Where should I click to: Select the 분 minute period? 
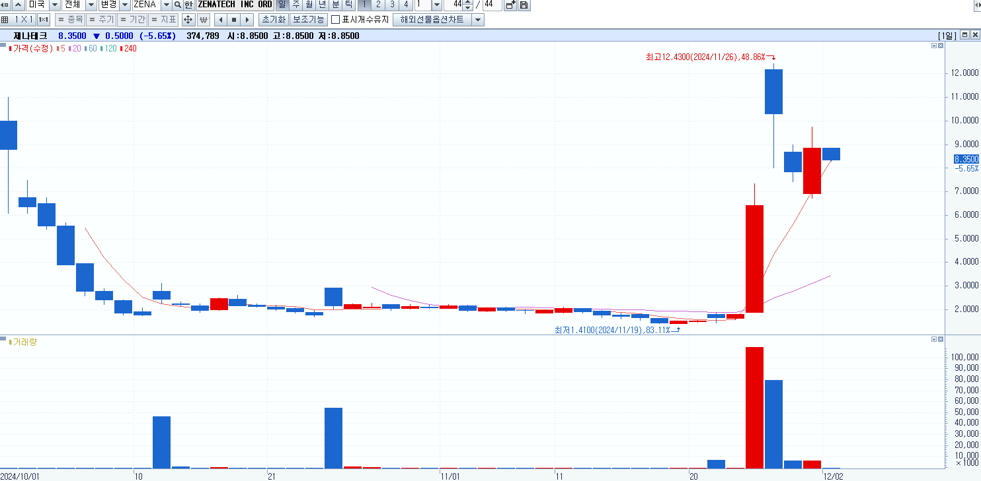pyautogui.click(x=335, y=5)
